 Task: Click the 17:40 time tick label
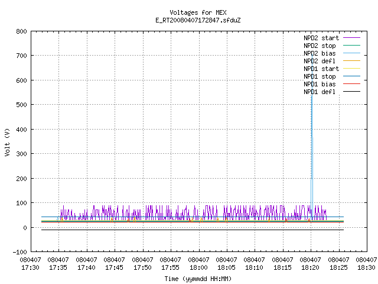86,268
